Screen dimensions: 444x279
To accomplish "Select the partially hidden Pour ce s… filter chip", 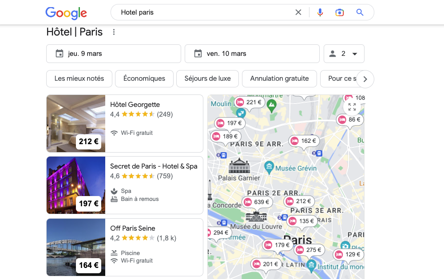I will tap(339, 79).
